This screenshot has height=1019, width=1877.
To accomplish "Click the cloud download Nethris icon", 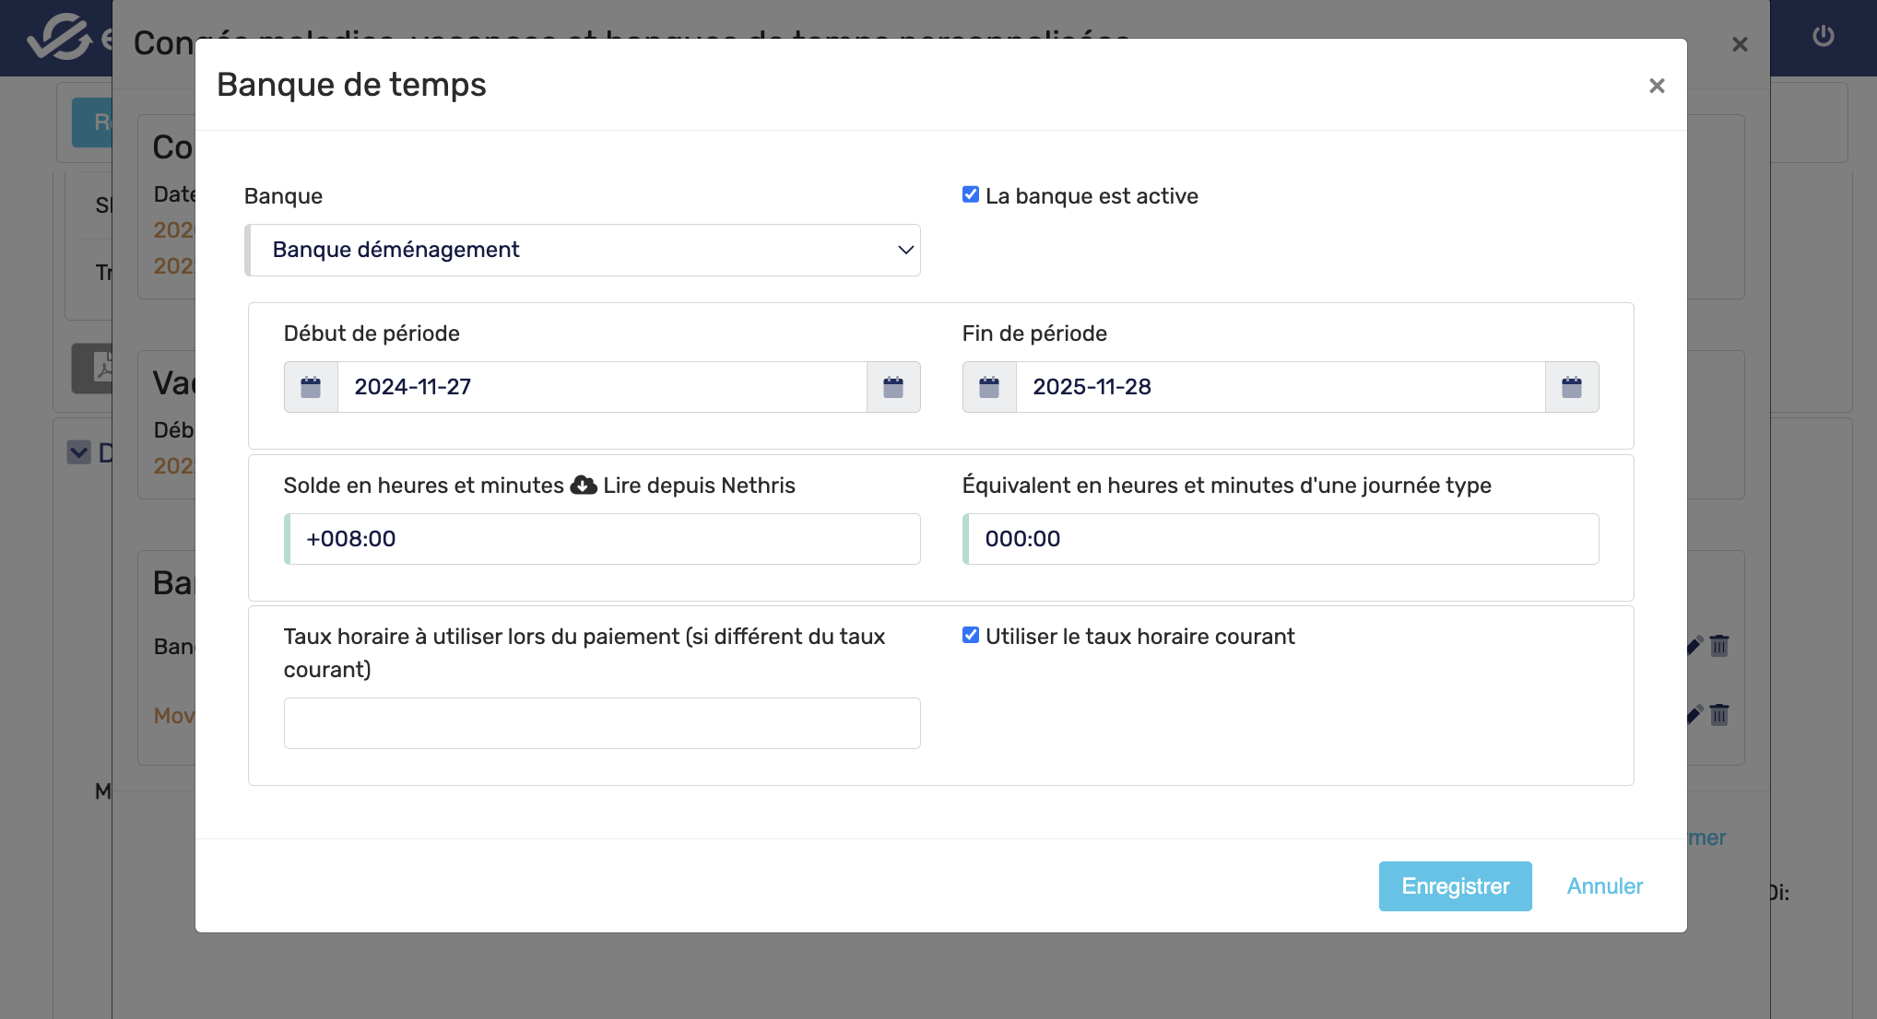I will (583, 486).
